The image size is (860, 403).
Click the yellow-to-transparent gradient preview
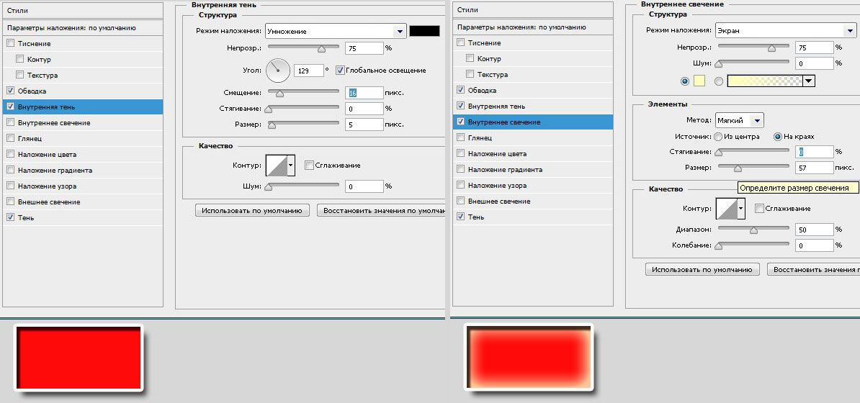coord(765,81)
